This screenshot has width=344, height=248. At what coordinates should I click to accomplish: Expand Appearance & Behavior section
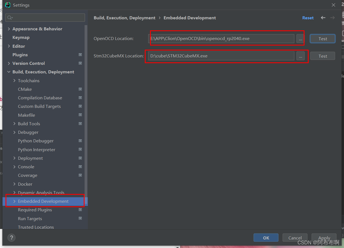pyautogui.click(x=9, y=29)
